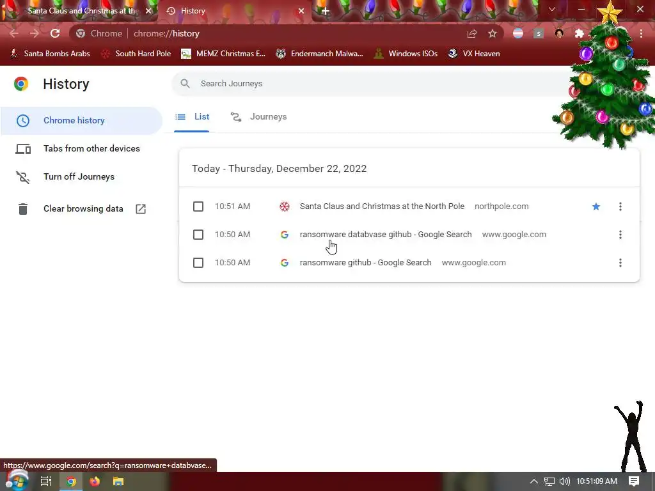
Task: Open the Extensions puzzle-piece menu
Action: coord(579,33)
